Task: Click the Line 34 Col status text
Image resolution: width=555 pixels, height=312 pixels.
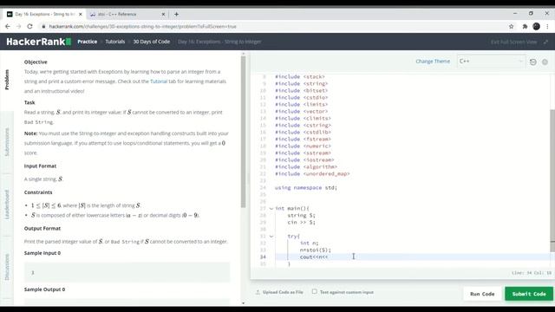Action: (x=532, y=273)
